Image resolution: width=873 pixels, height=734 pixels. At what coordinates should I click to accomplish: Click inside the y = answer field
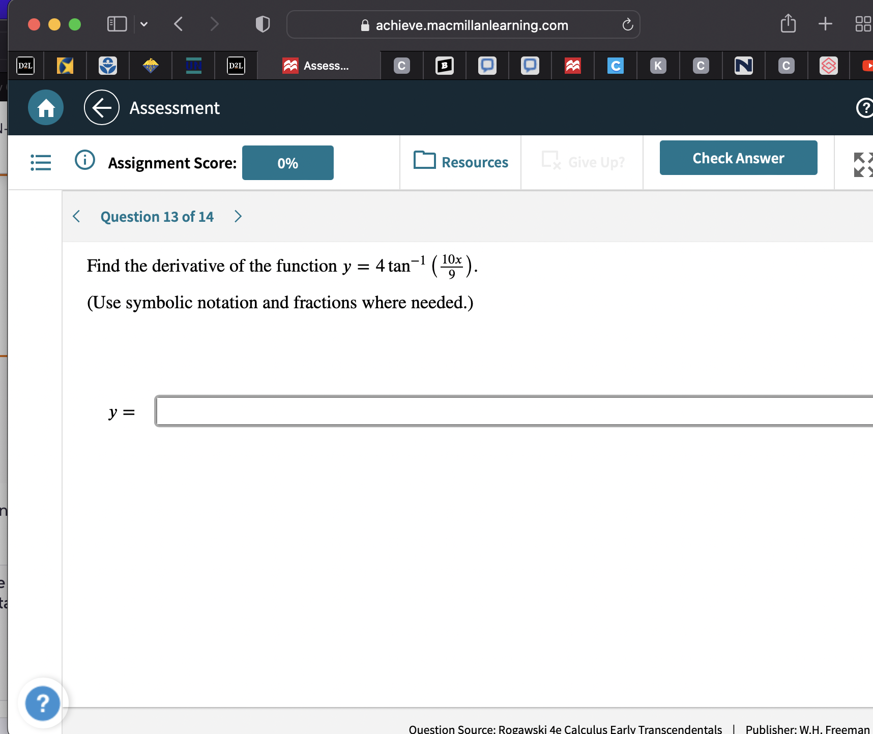(x=458, y=411)
